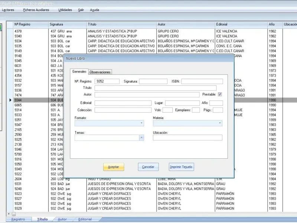Focus the Colección input field
This screenshot has width=297, height=223.
(x=123, y=110)
